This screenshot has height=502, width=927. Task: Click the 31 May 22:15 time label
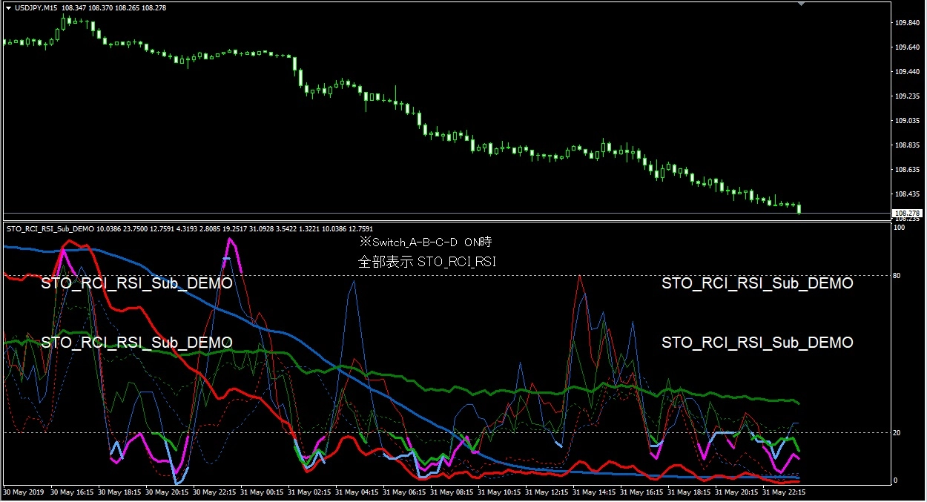[784, 492]
